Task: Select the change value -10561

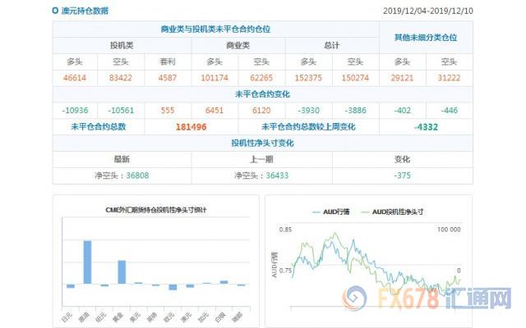Action: (x=121, y=111)
